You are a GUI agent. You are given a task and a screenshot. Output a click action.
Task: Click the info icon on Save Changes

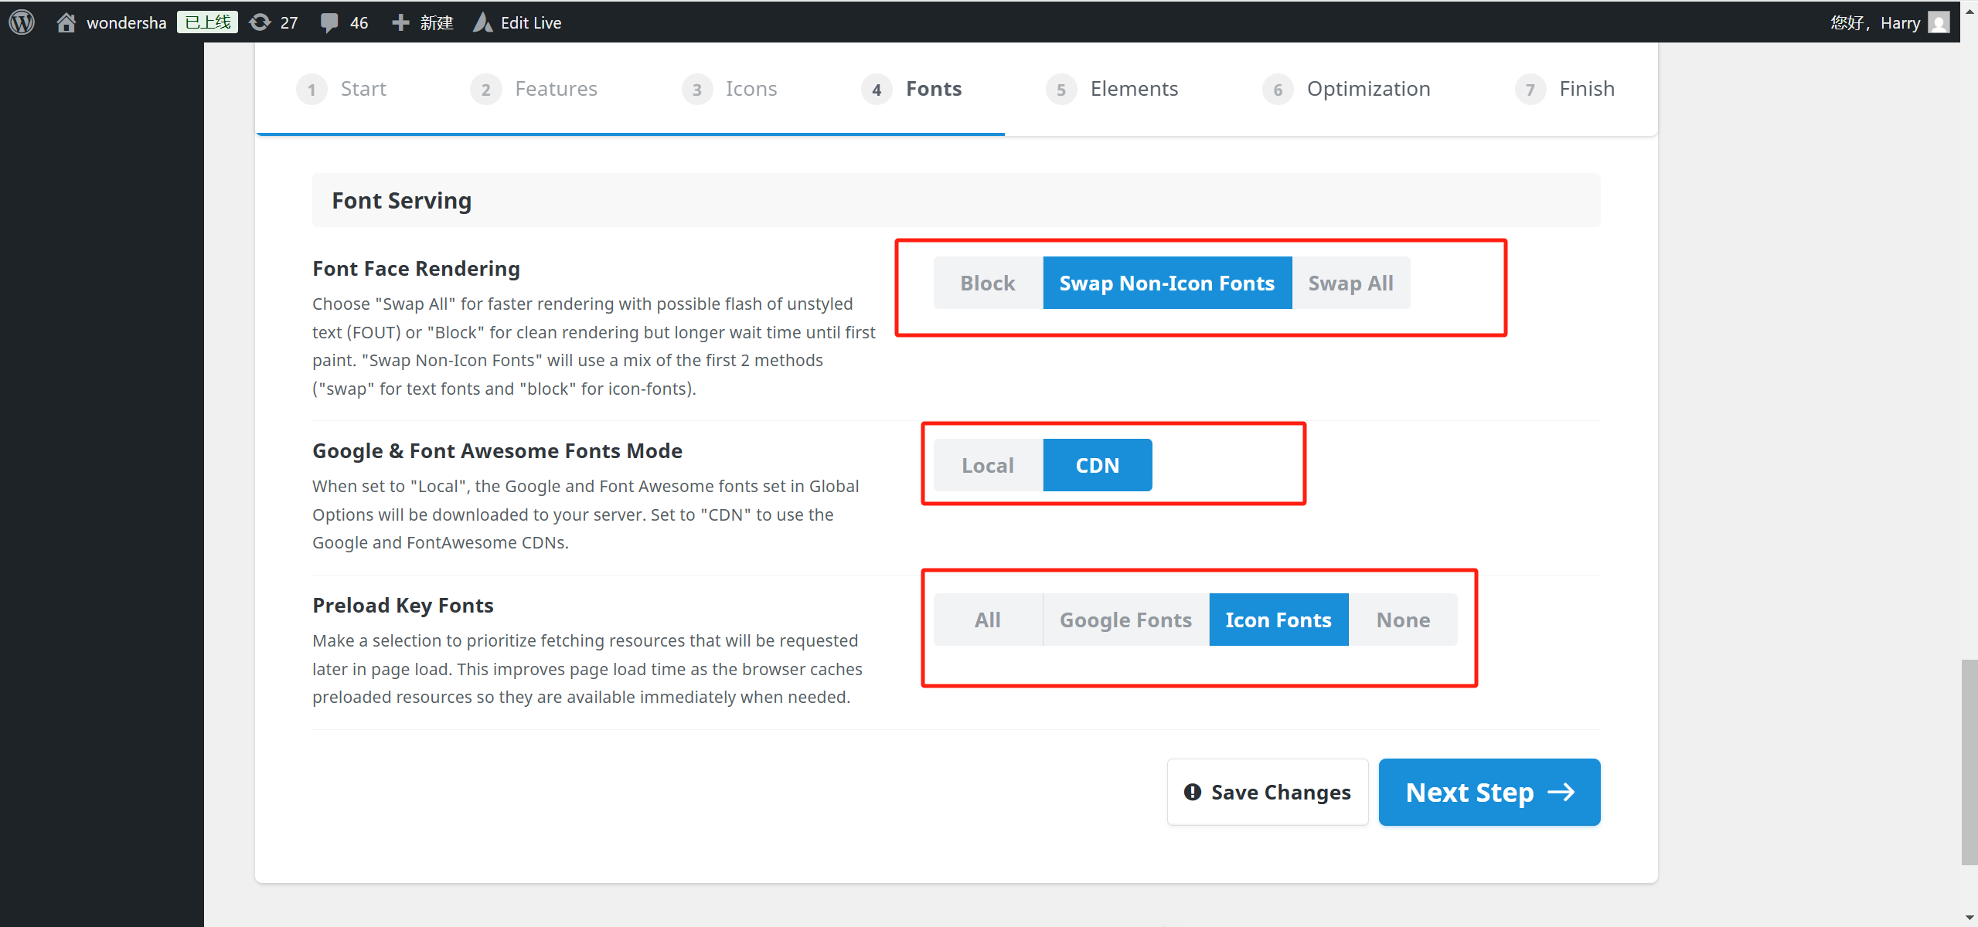pos(1193,792)
